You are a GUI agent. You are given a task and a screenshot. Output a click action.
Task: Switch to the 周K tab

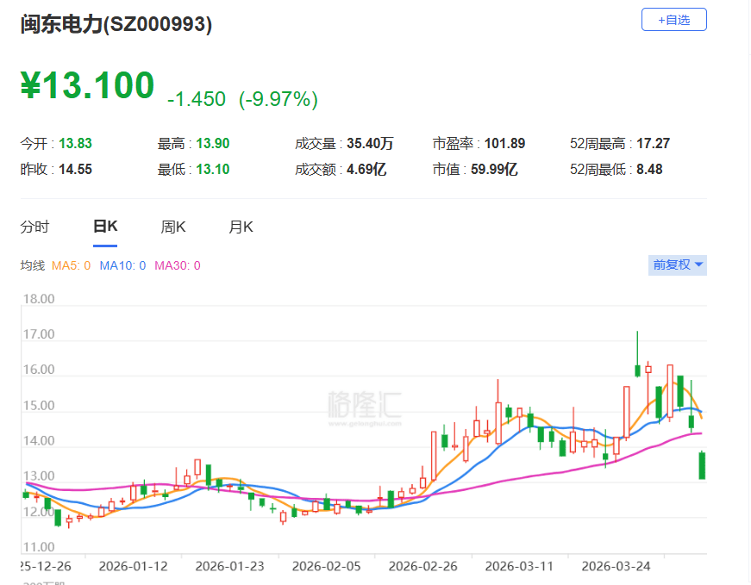172,227
